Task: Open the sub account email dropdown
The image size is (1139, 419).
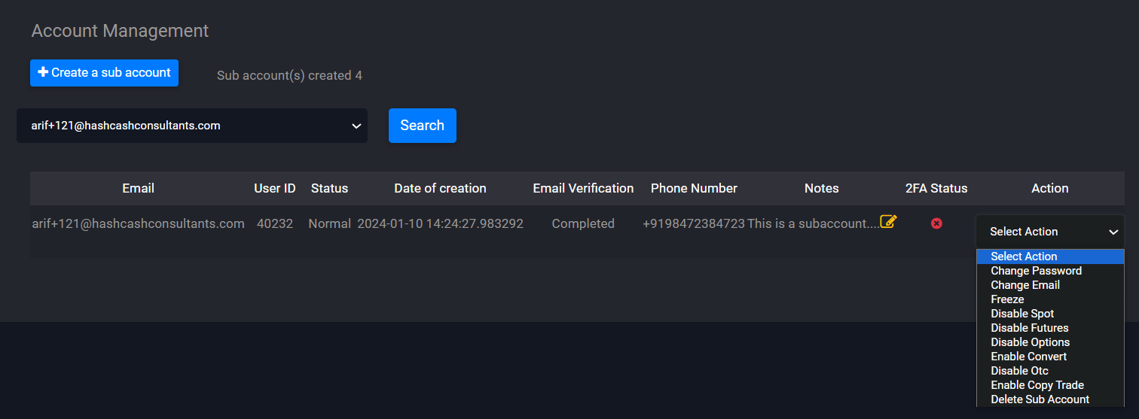Action: tap(192, 126)
